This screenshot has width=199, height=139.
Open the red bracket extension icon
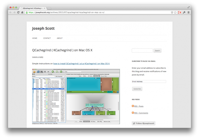[180, 12]
